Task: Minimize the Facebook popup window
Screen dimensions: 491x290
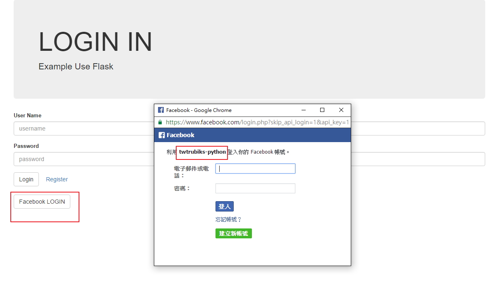Action: pos(304,110)
